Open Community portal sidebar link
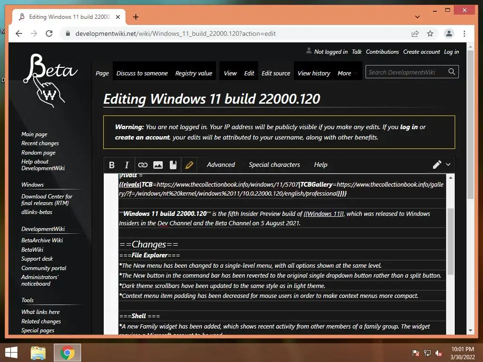 44,268
